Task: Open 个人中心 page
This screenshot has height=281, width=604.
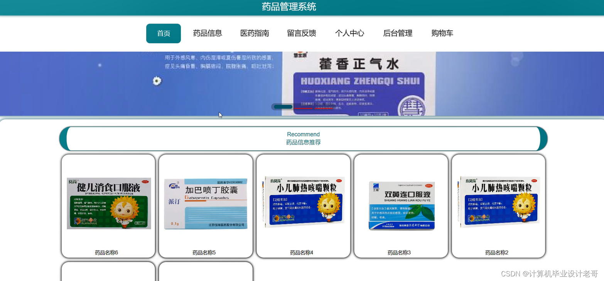Action: (x=349, y=34)
